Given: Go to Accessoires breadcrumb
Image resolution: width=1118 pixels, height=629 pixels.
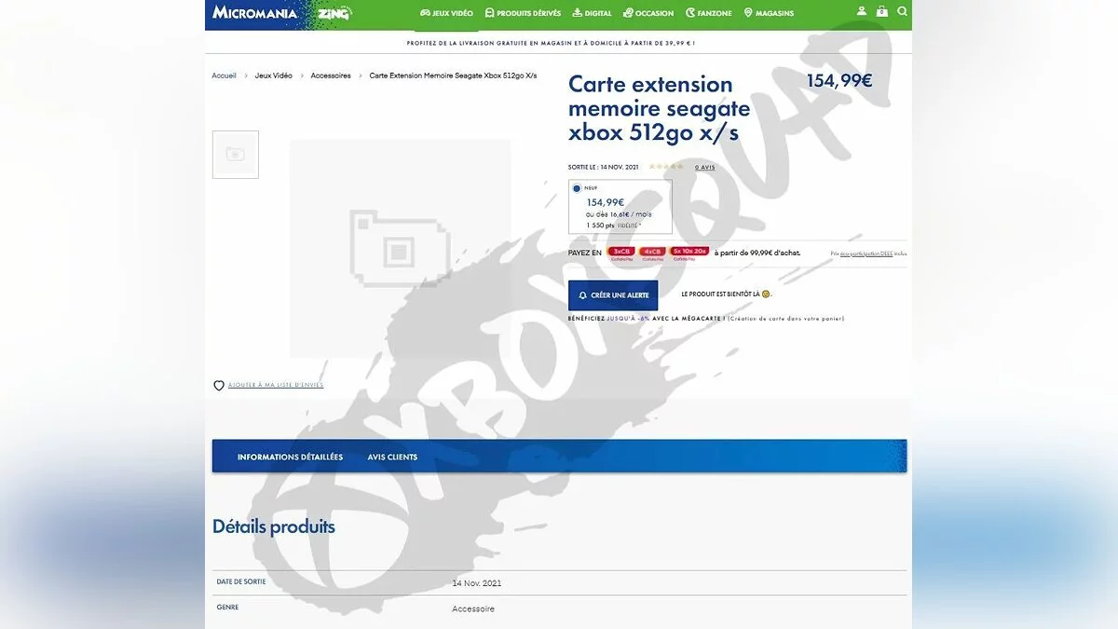Looking at the screenshot, I should point(331,75).
